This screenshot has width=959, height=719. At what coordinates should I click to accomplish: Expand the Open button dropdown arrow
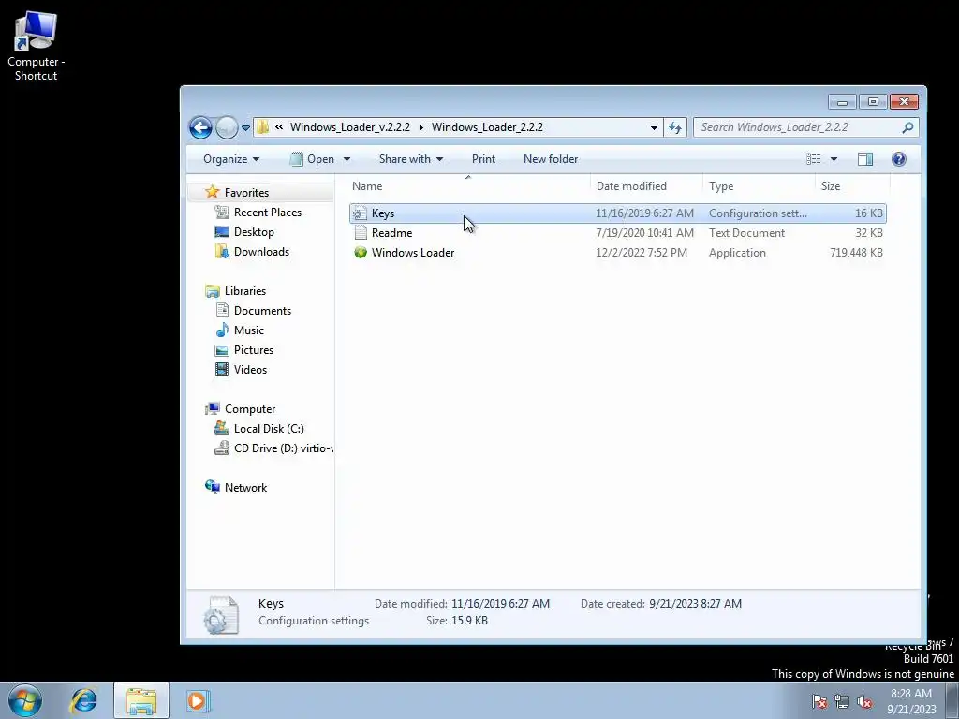coord(347,159)
